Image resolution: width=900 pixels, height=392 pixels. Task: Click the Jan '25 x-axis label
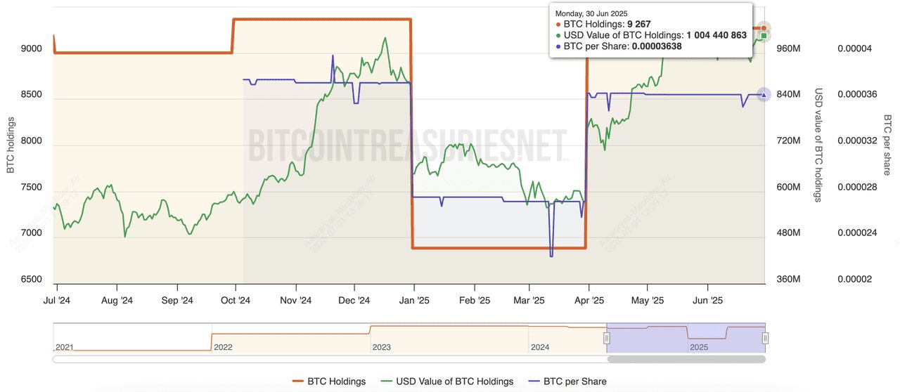click(x=415, y=301)
